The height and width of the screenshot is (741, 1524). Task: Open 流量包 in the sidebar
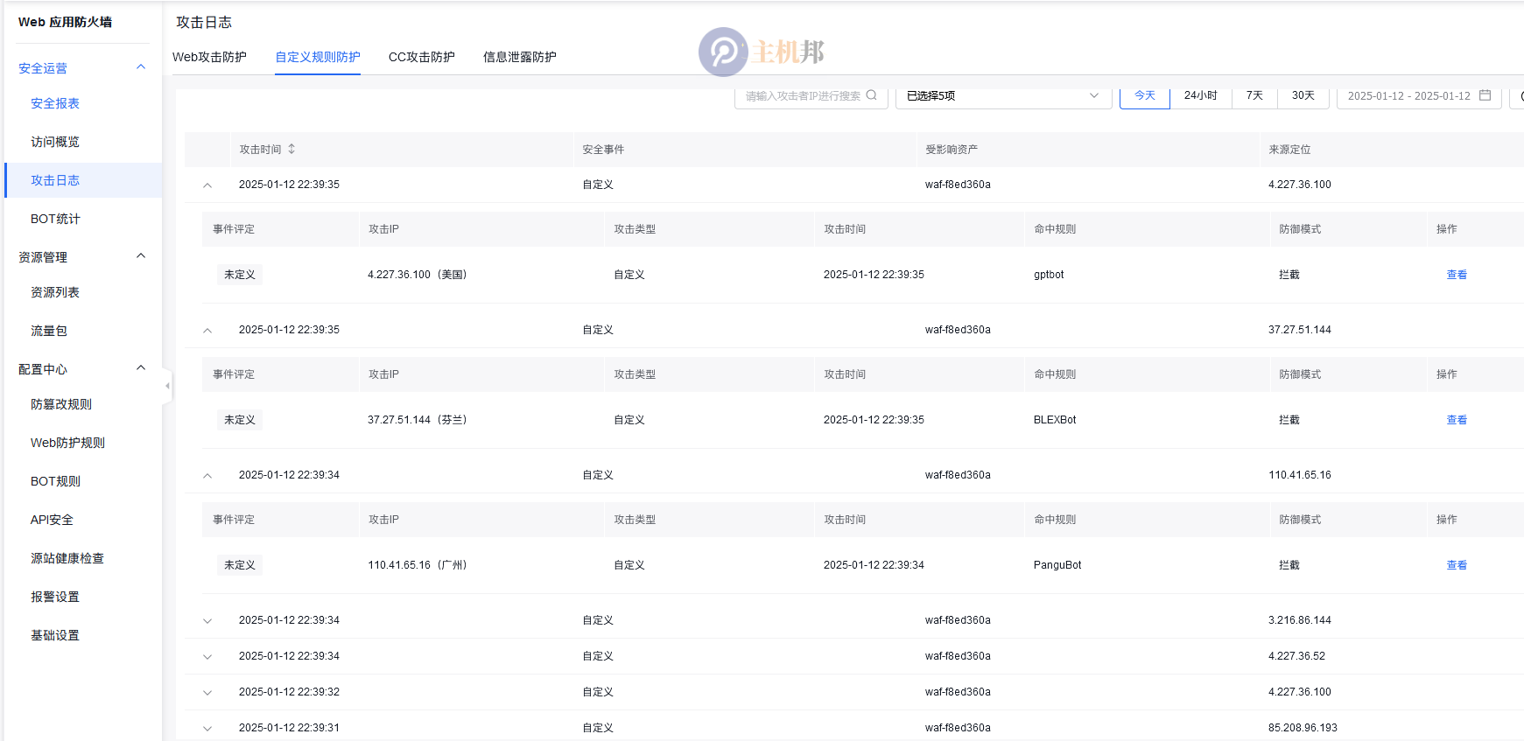pos(49,331)
